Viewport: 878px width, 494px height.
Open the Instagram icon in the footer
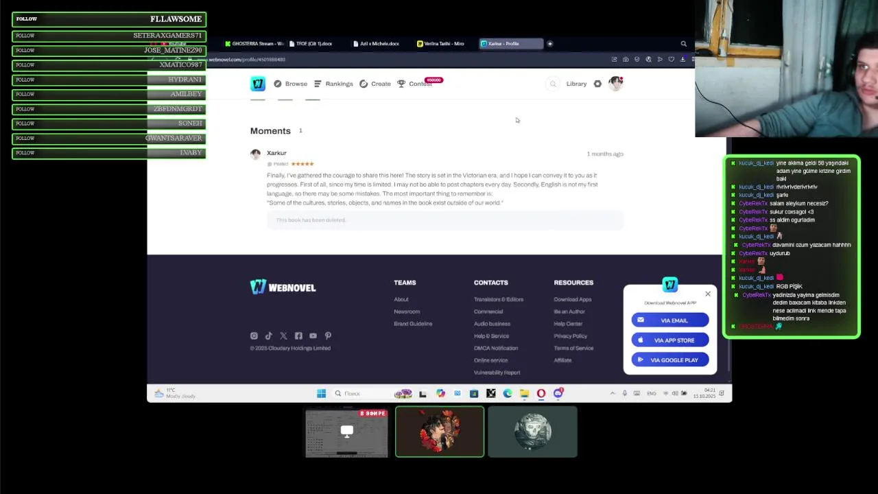click(x=254, y=336)
